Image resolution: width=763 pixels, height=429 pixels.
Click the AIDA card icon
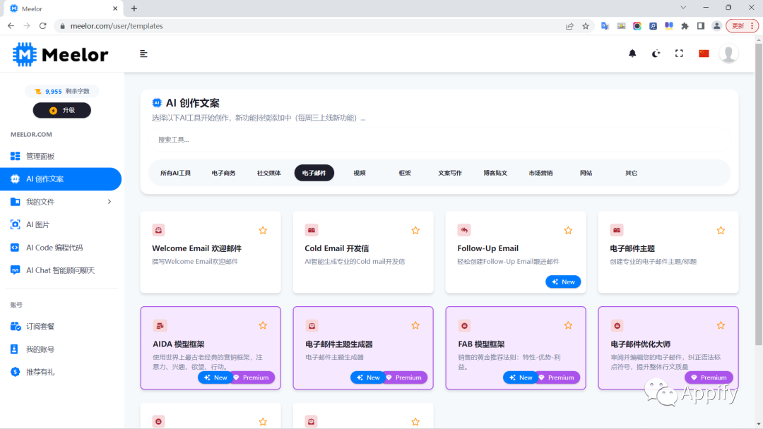point(160,325)
